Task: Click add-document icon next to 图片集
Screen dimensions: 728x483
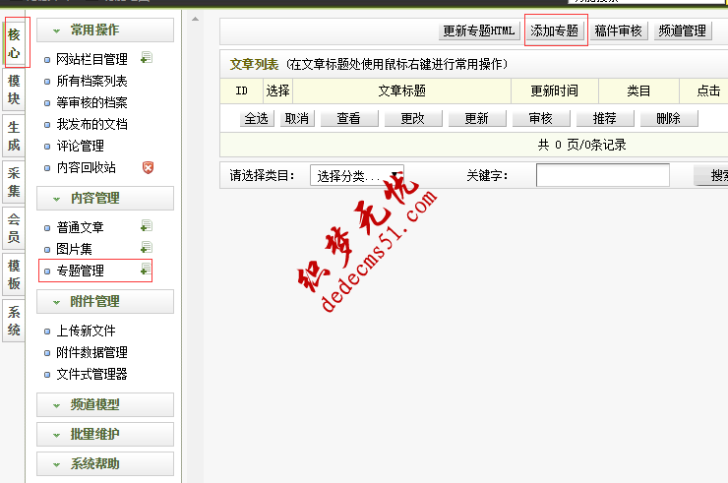Action: click(147, 247)
